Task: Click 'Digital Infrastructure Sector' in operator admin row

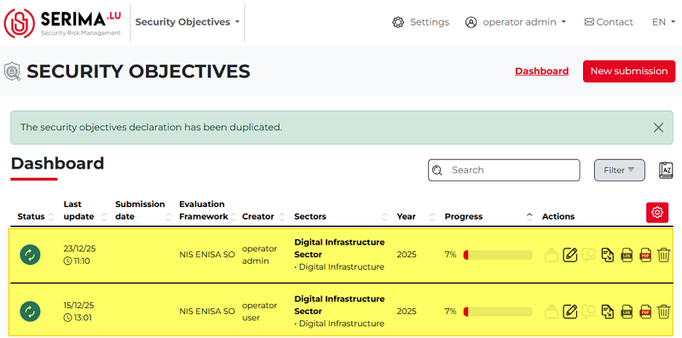Action: tap(339, 248)
